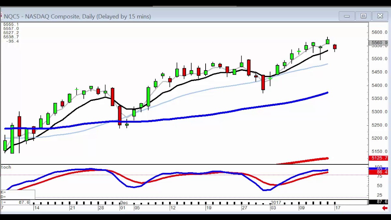Screen dimensions: 391x220
Task: Close the NASDAQ Composite chart window
Action: [x=380, y=16]
